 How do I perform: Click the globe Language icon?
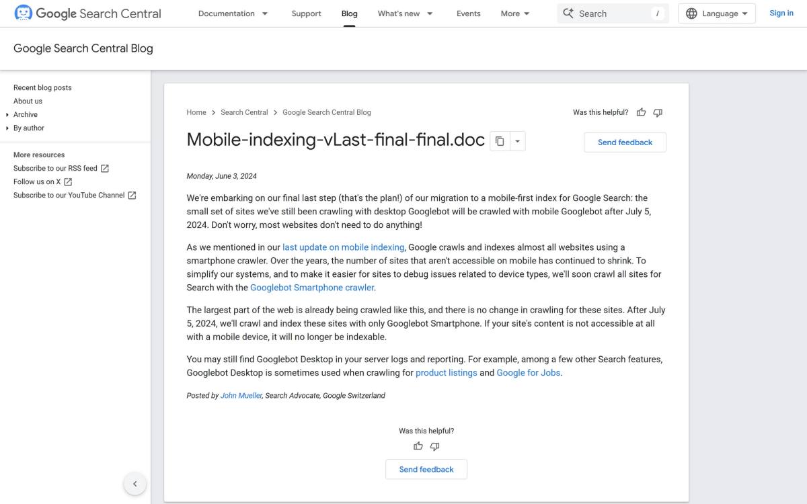point(691,13)
